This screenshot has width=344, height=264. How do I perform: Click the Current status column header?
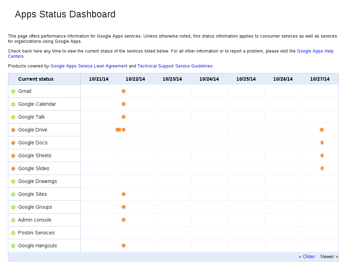click(x=36, y=79)
